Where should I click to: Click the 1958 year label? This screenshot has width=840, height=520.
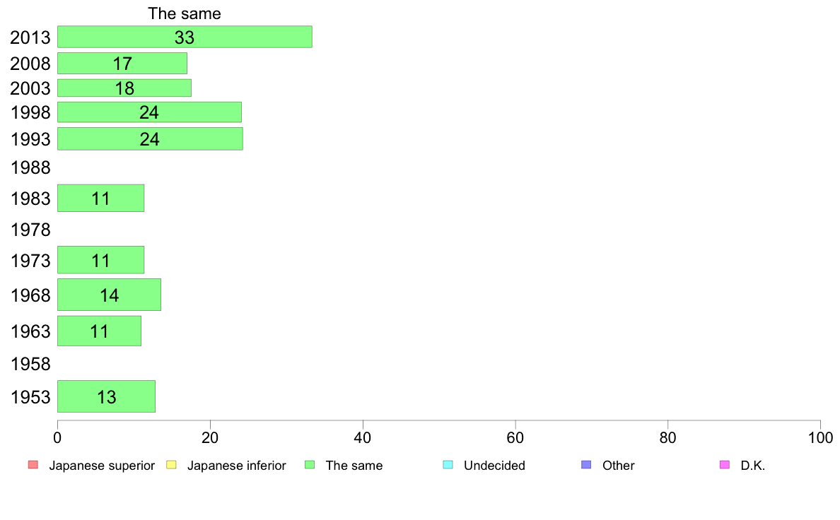[x=30, y=364]
